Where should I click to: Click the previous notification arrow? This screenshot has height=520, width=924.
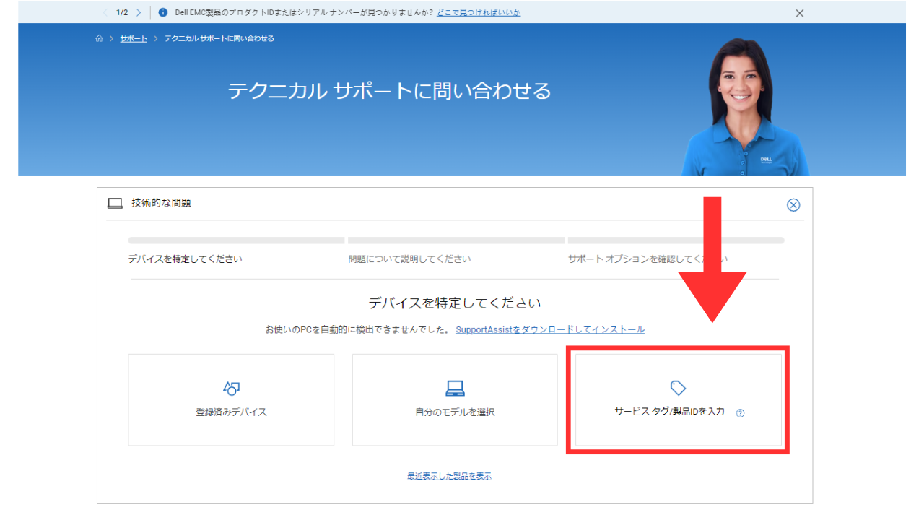click(105, 12)
